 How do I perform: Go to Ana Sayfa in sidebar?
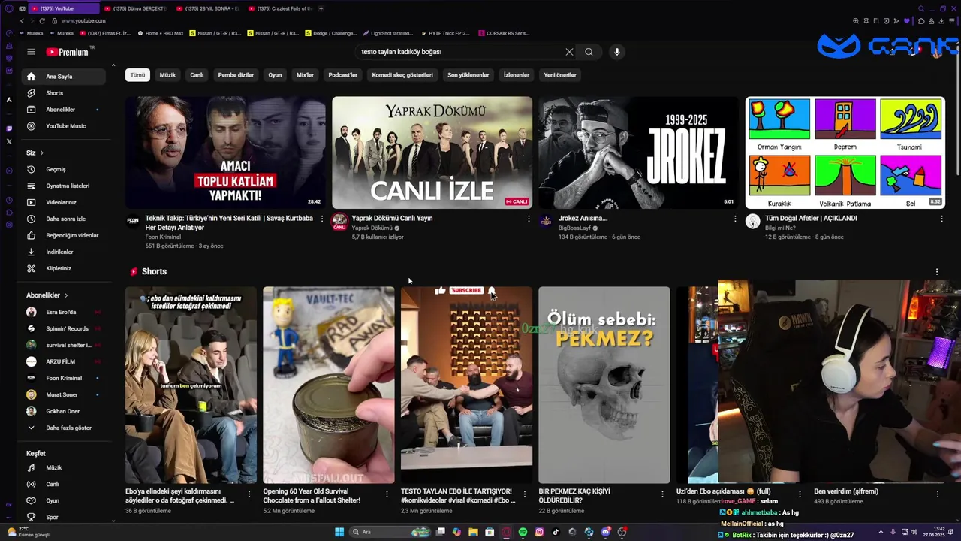tap(63, 77)
